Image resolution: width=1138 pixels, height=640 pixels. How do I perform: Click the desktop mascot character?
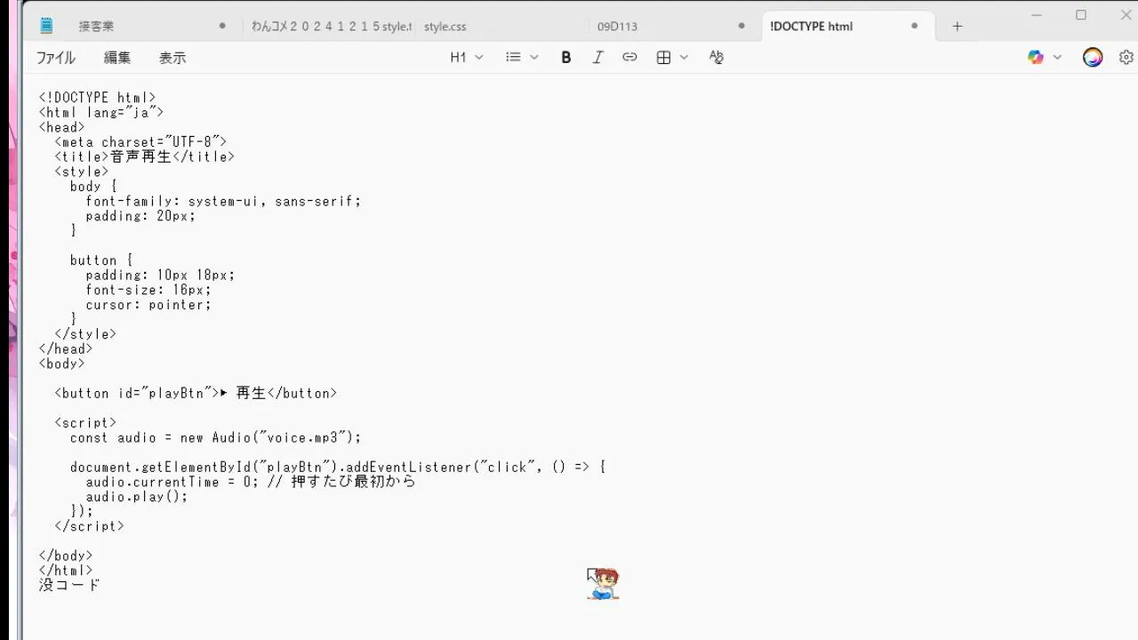604,584
